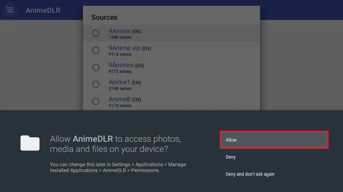343x192 pixels.
Task: Open the hamburger navigation menu
Action: [x=10, y=10]
